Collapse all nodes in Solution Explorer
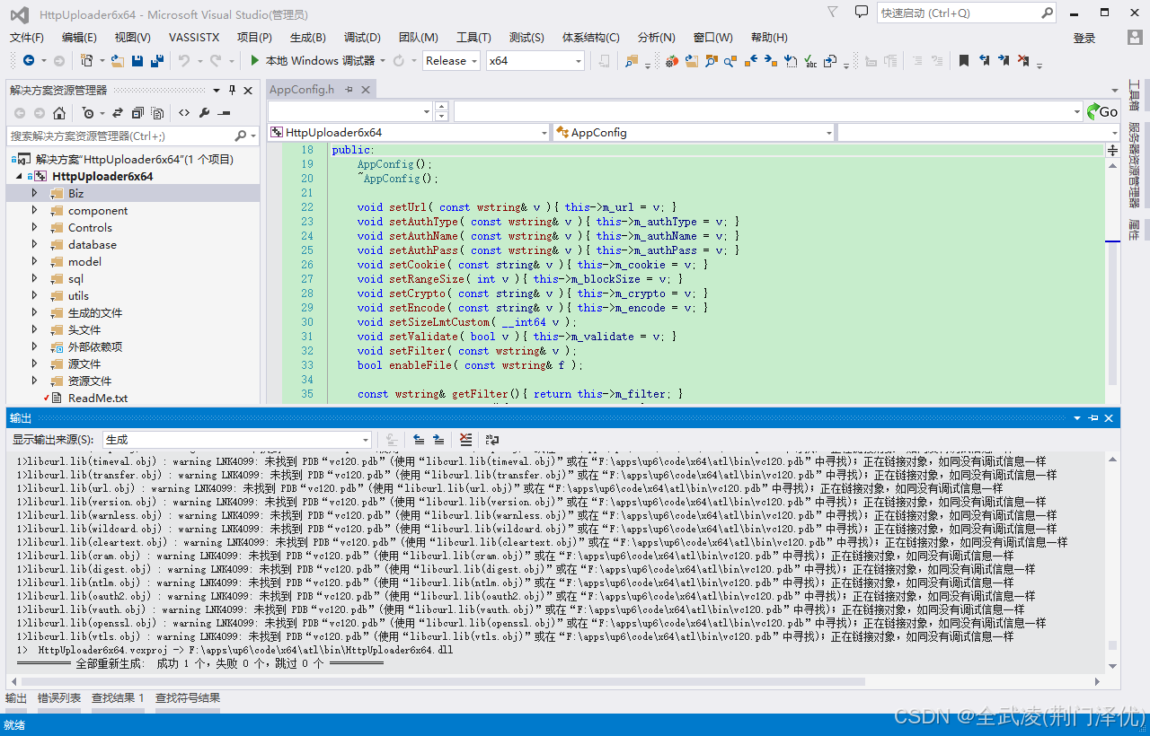Image resolution: width=1150 pixels, height=736 pixels. 137,113
